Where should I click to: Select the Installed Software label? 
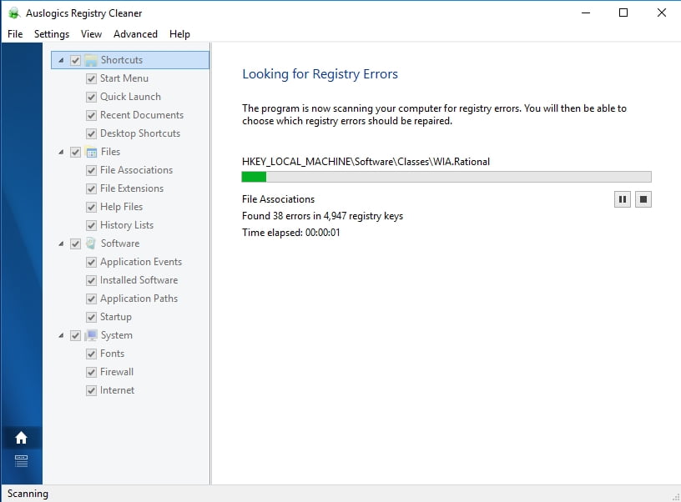click(x=139, y=280)
